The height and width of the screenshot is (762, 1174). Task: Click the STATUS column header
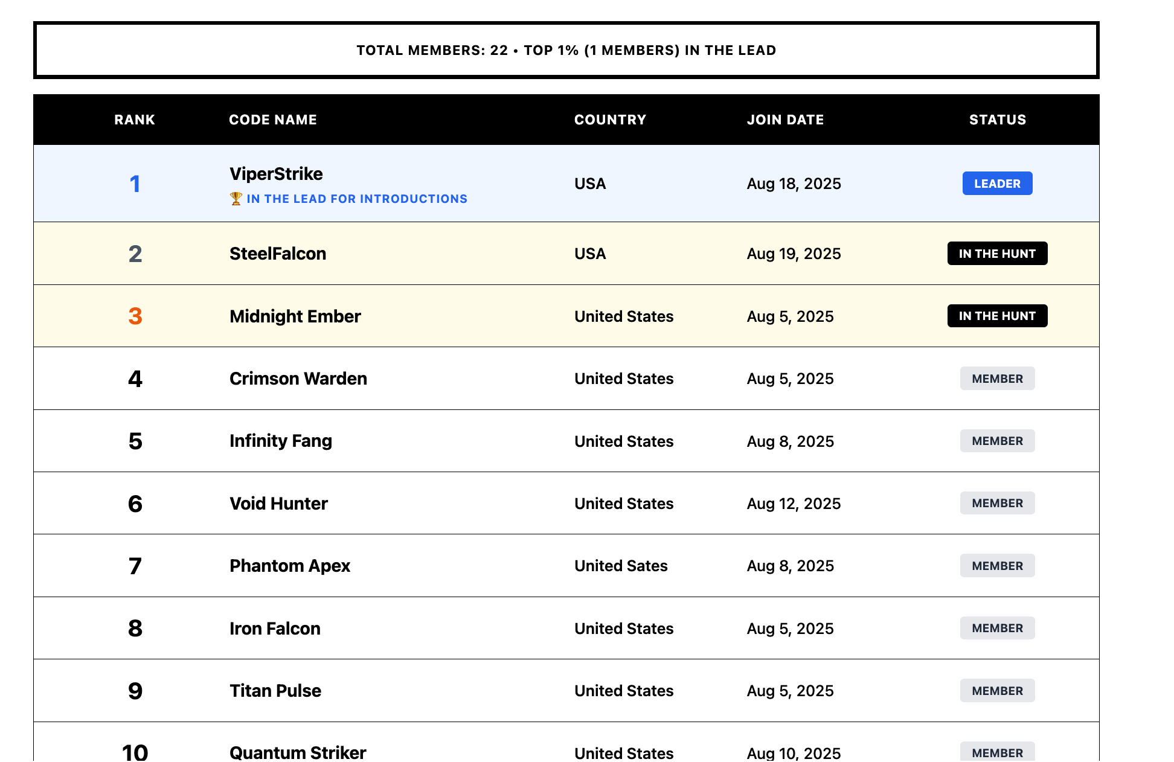coord(997,120)
